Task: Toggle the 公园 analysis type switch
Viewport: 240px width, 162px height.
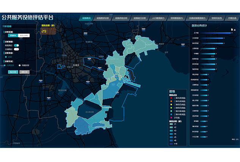Action: point(17,49)
